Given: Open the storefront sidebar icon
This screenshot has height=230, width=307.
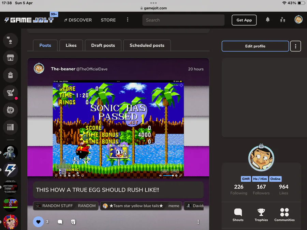Looking at the screenshot, I should 10,58.
